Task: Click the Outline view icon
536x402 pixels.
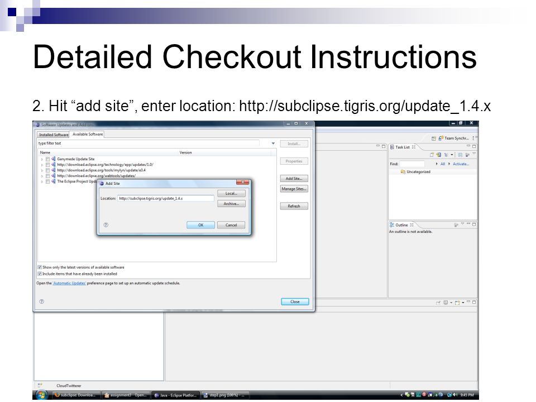Action: [x=392, y=225]
